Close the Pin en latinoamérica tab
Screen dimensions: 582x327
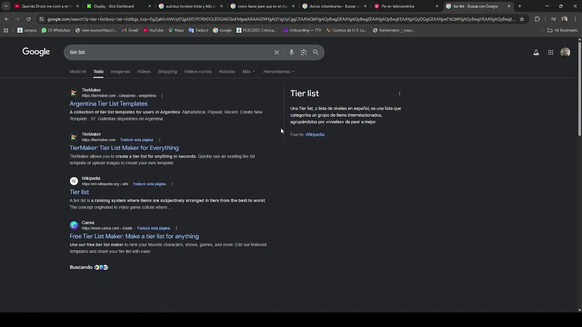(x=437, y=6)
